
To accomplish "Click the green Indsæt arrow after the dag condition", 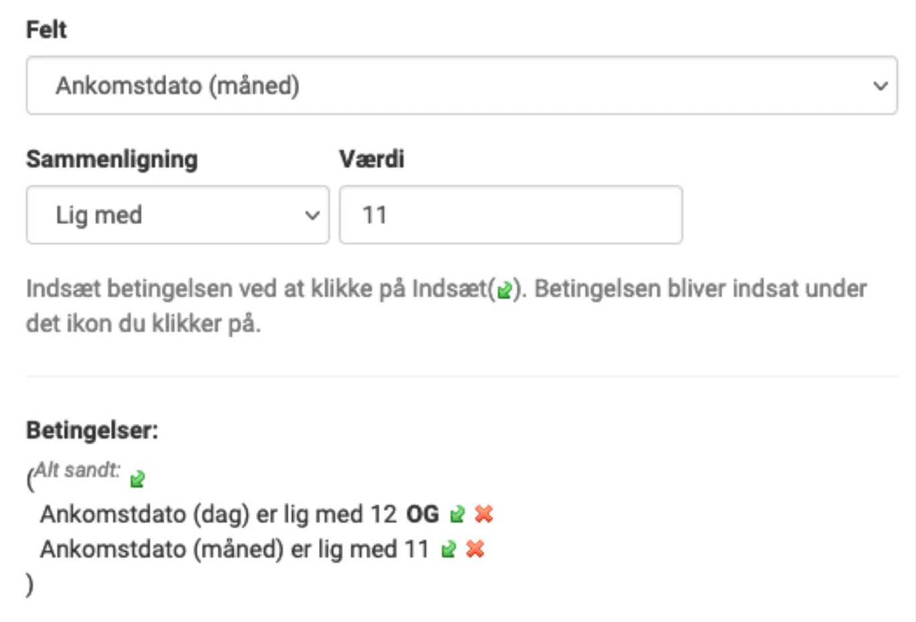I will tap(457, 514).
